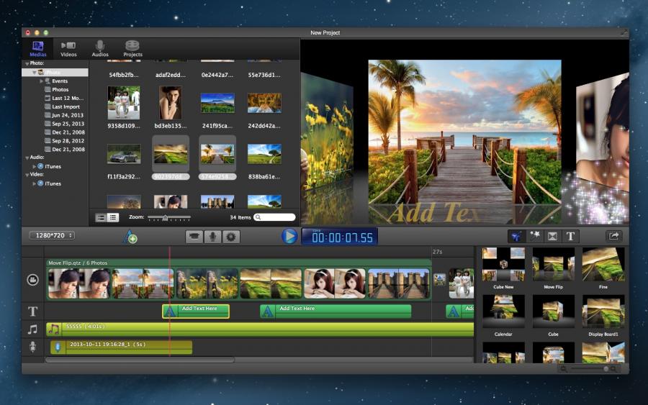Expand iTunes under Video

35,183
